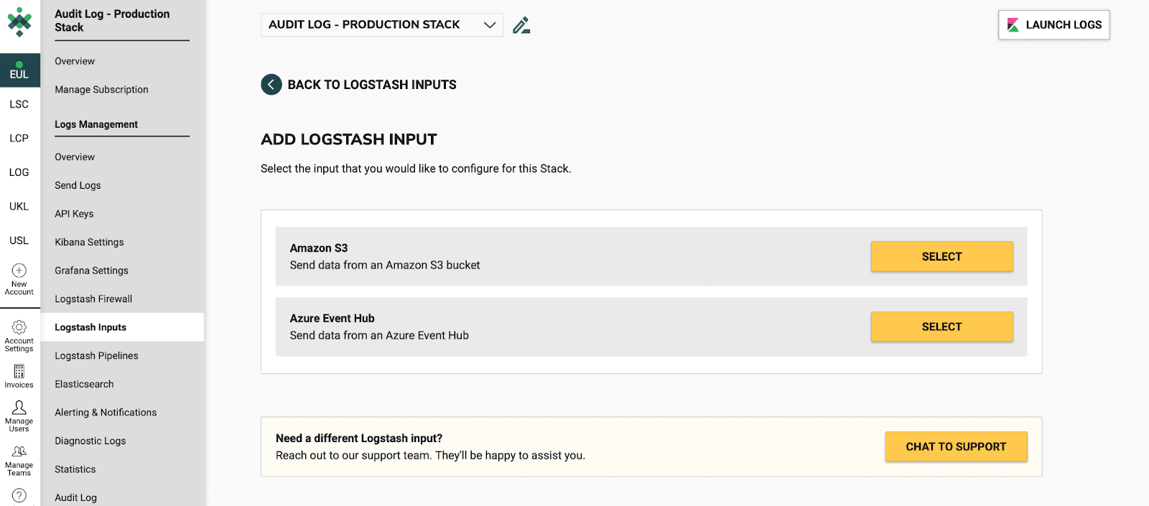
Task: Click the Chat to Support button
Action: (955, 446)
